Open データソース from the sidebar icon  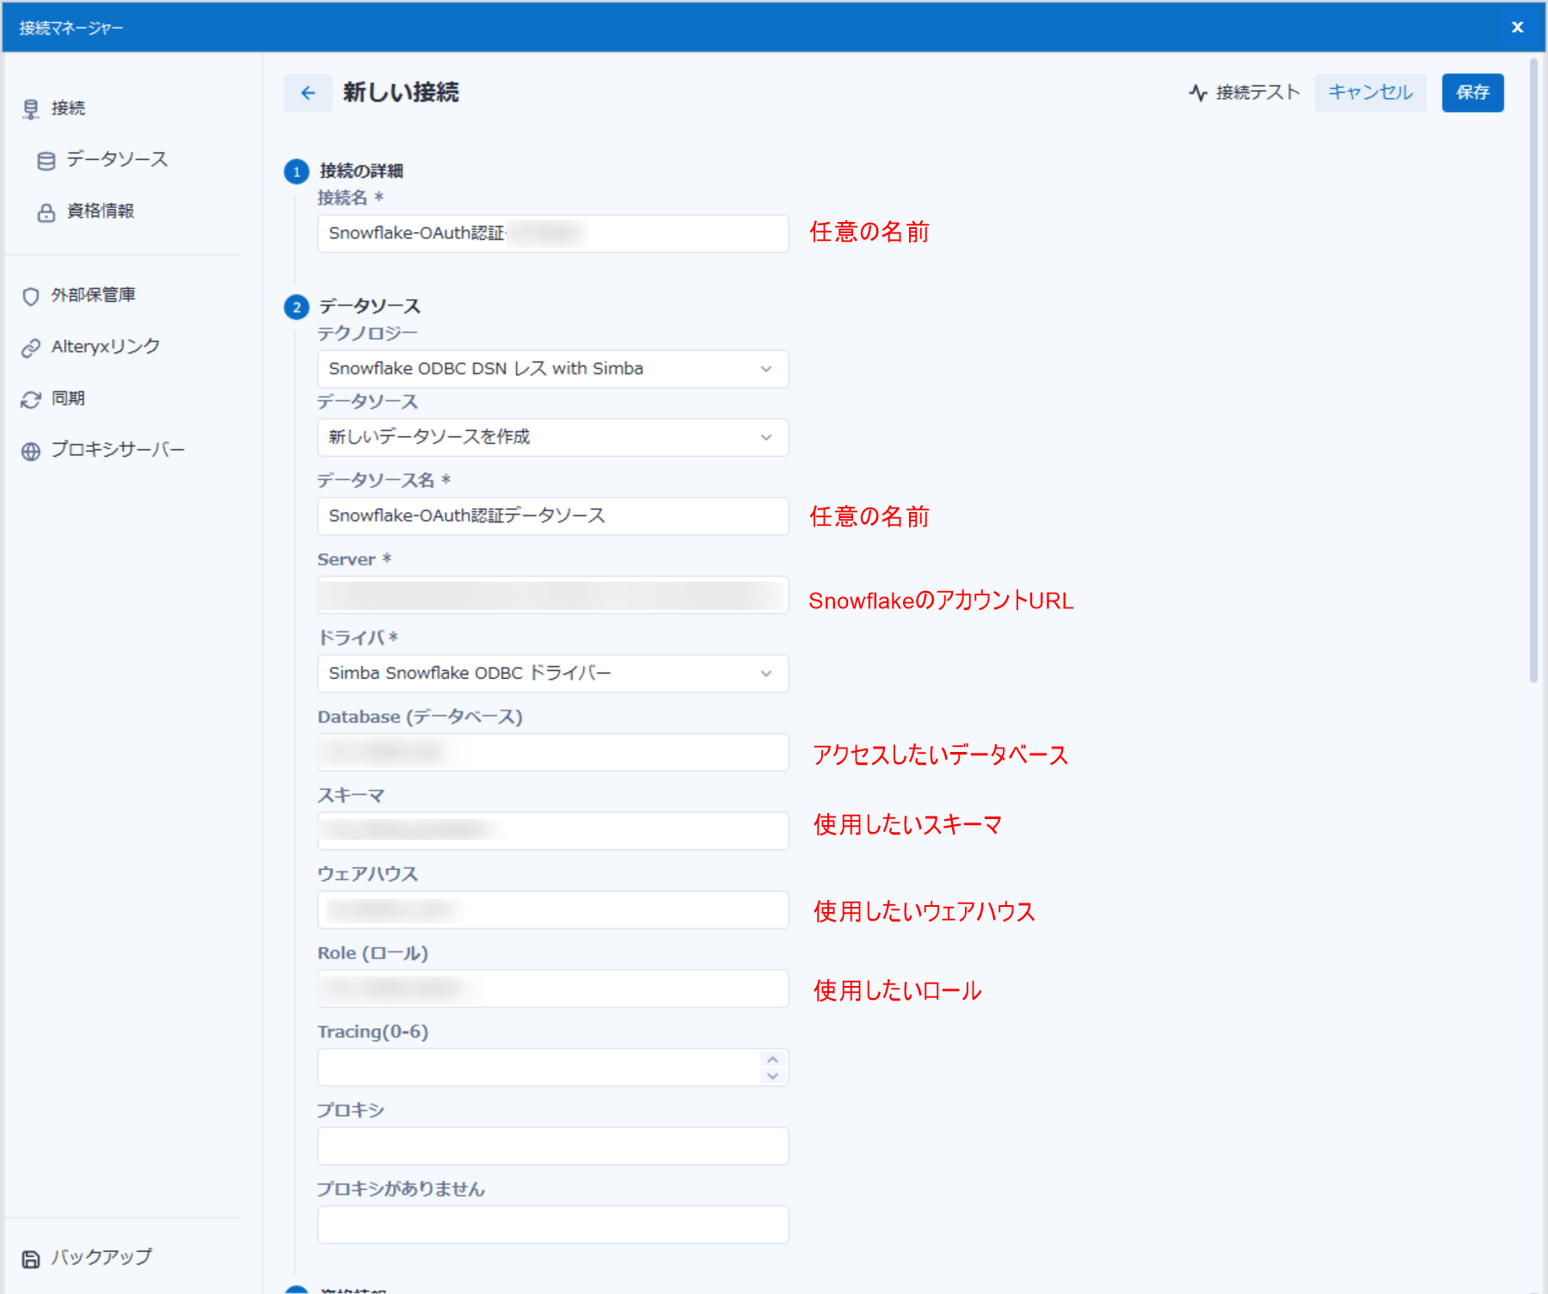coord(46,160)
